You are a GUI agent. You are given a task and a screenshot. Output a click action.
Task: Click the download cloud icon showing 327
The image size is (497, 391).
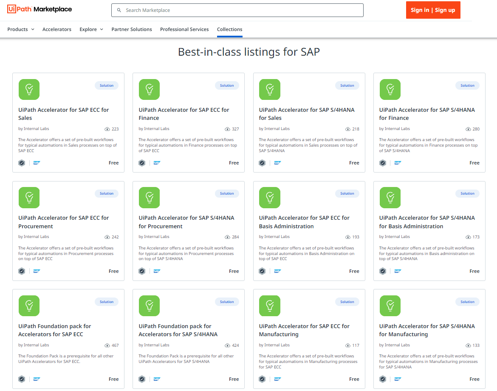[x=228, y=129]
